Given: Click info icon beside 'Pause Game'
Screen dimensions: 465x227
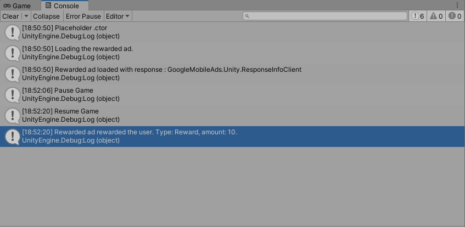Looking at the screenshot, I should [13, 95].
